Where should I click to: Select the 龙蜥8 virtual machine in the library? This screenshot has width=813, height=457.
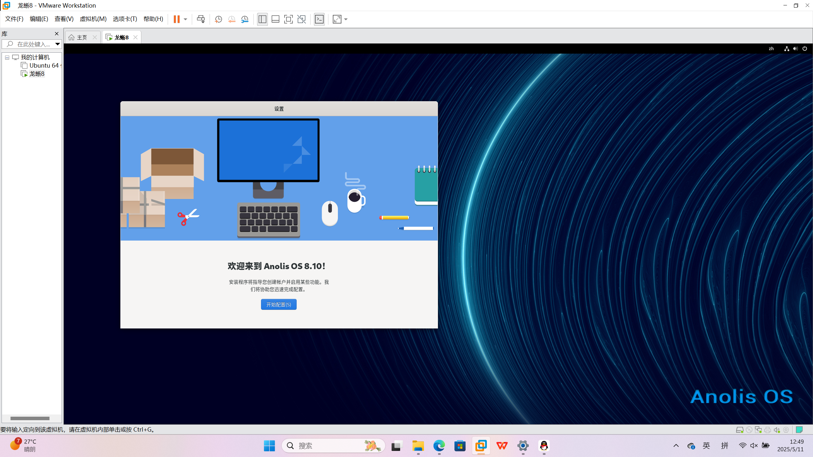(33, 74)
